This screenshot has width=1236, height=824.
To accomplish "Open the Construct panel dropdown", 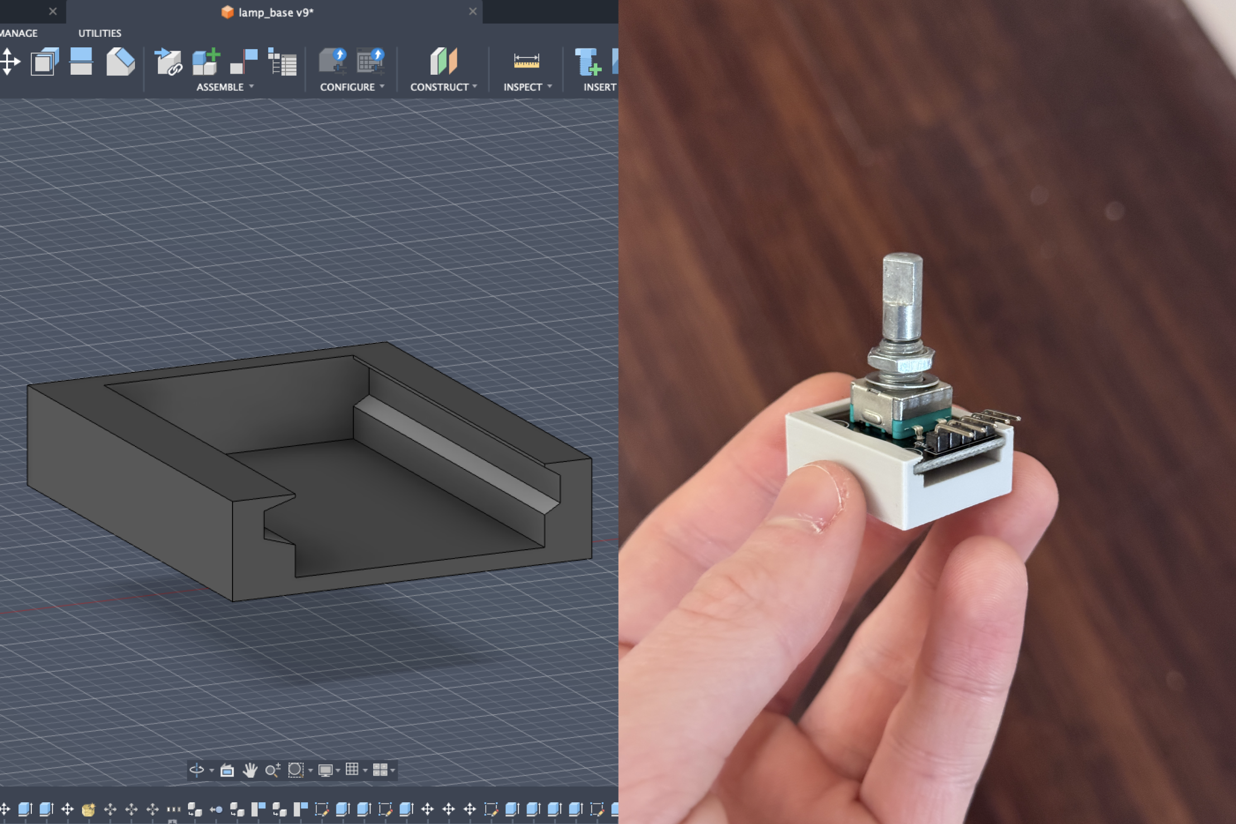I will tap(475, 87).
